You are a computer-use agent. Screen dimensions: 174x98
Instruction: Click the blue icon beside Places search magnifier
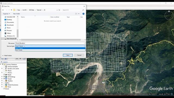6,59
